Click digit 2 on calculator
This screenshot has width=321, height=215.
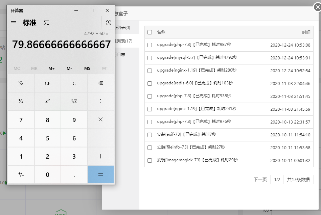tap(47, 156)
